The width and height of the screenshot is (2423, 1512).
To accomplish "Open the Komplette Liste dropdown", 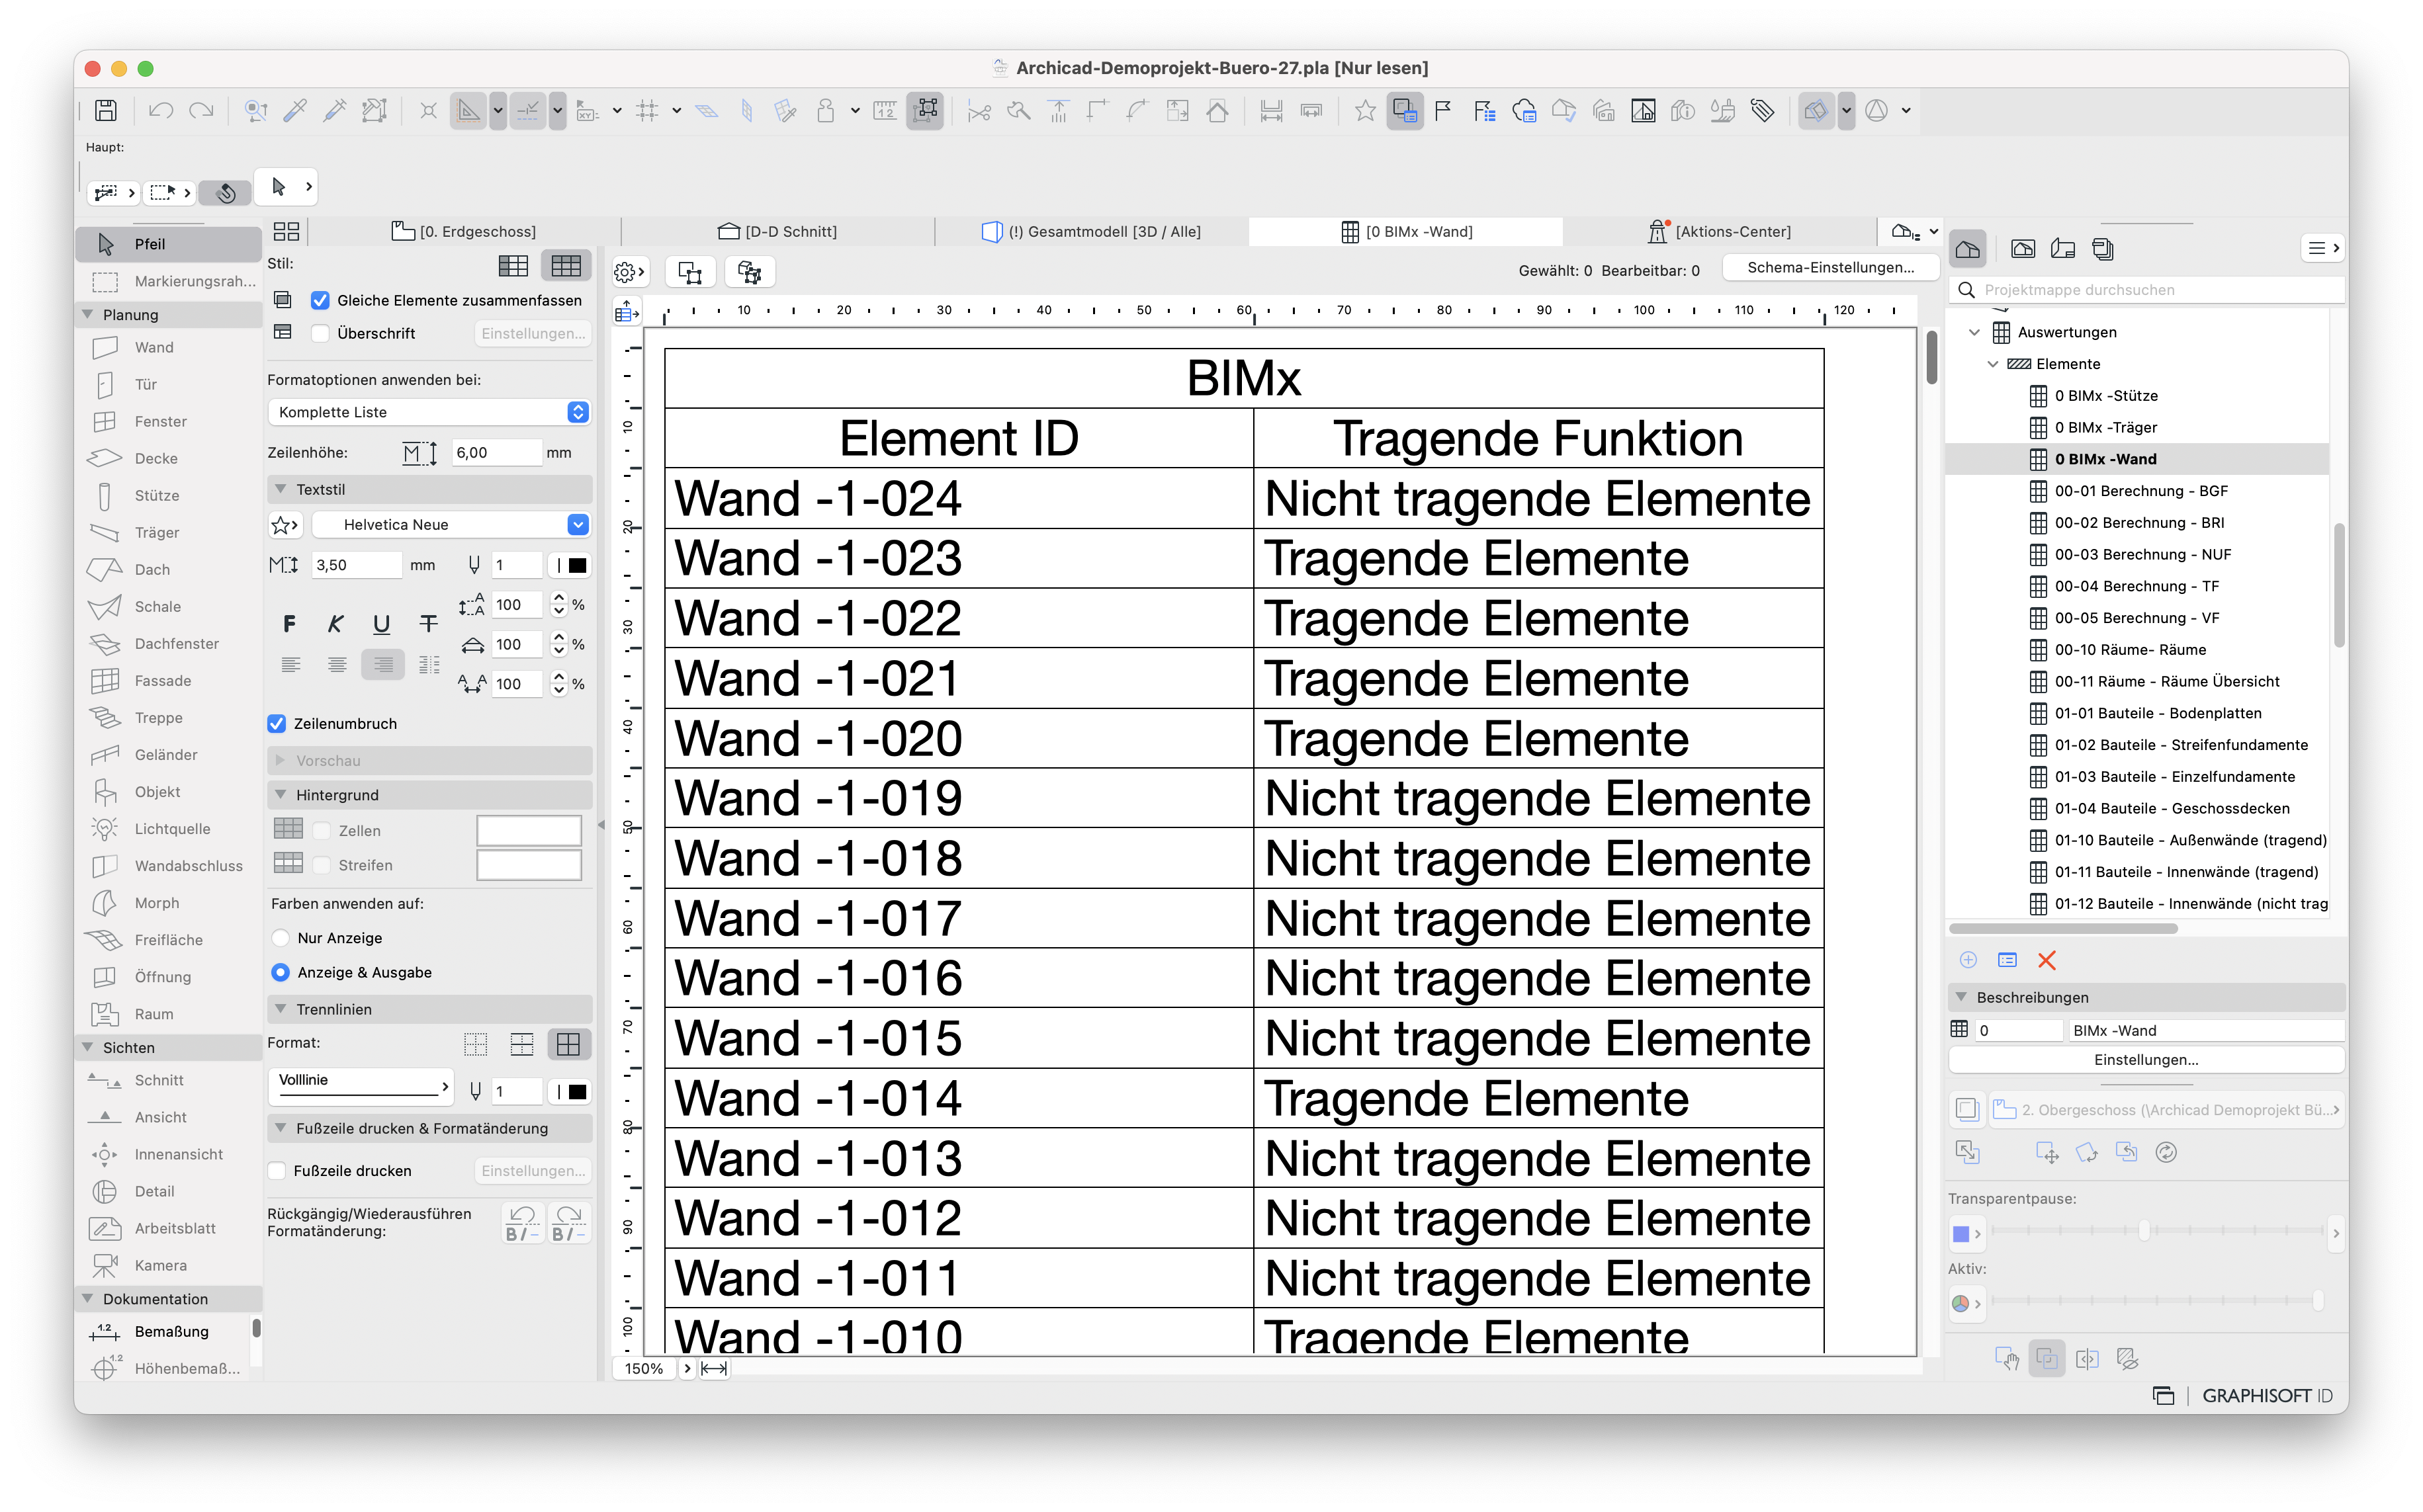I will (429, 412).
